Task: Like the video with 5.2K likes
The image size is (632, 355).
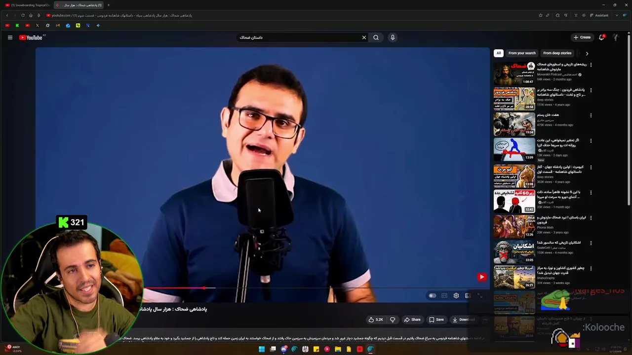Action: (376, 319)
